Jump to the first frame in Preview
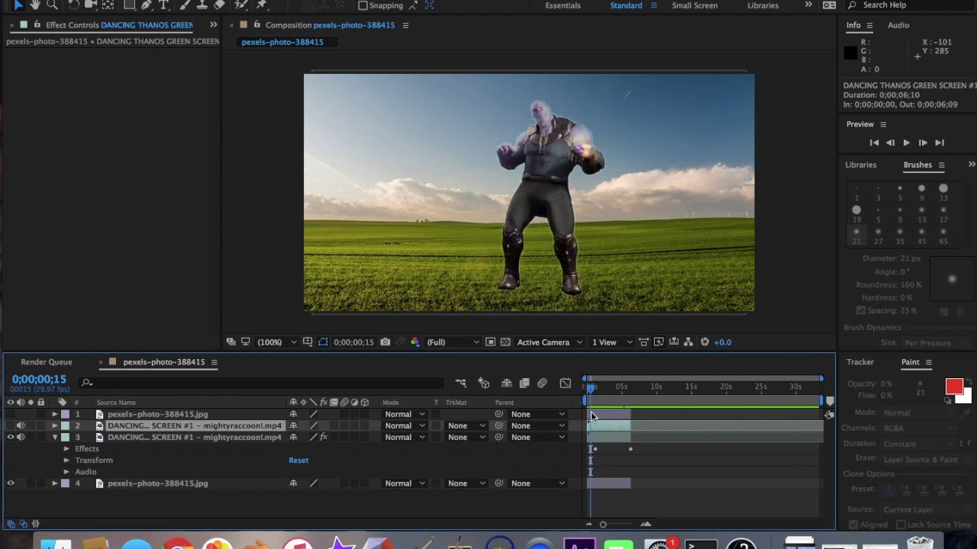The image size is (977, 549). coord(874,143)
